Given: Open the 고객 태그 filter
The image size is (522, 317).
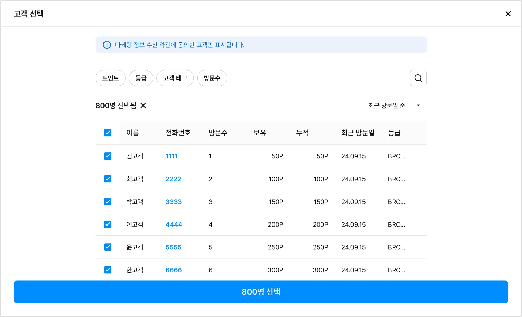Looking at the screenshot, I should click(175, 78).
